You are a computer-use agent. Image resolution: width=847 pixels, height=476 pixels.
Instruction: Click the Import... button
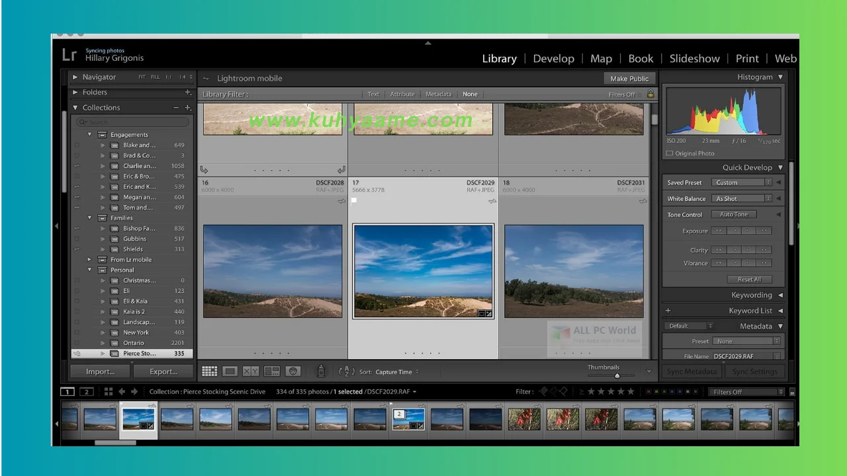point(101,372)
